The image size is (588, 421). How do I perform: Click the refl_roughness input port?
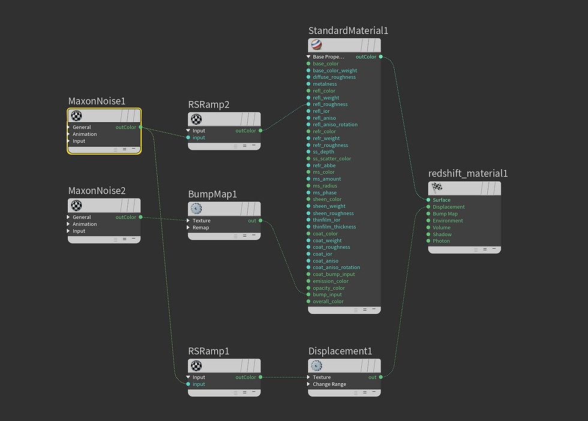tap(308, 104)
